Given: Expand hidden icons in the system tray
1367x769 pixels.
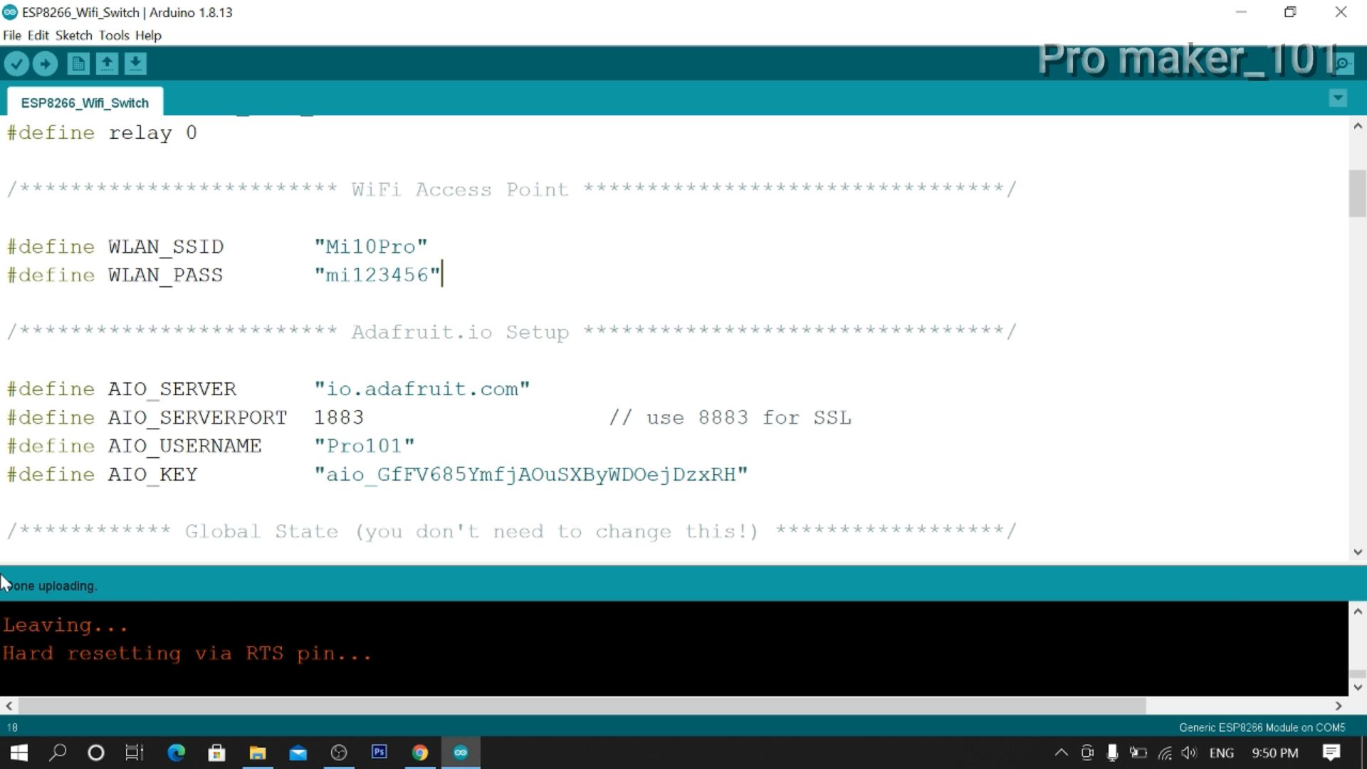Looking at the screenshot, I should pyautogui.click(x=1060, y=753).
